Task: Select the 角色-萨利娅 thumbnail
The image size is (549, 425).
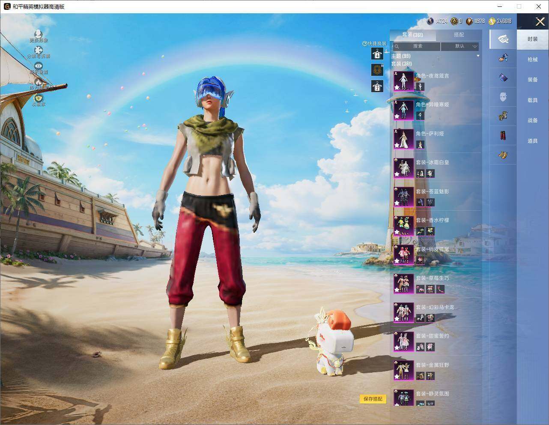Action: 403,139
